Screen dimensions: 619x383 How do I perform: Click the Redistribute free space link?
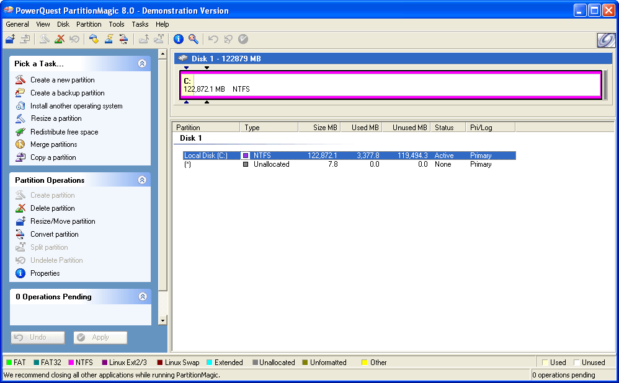click(x=64, y=132)
